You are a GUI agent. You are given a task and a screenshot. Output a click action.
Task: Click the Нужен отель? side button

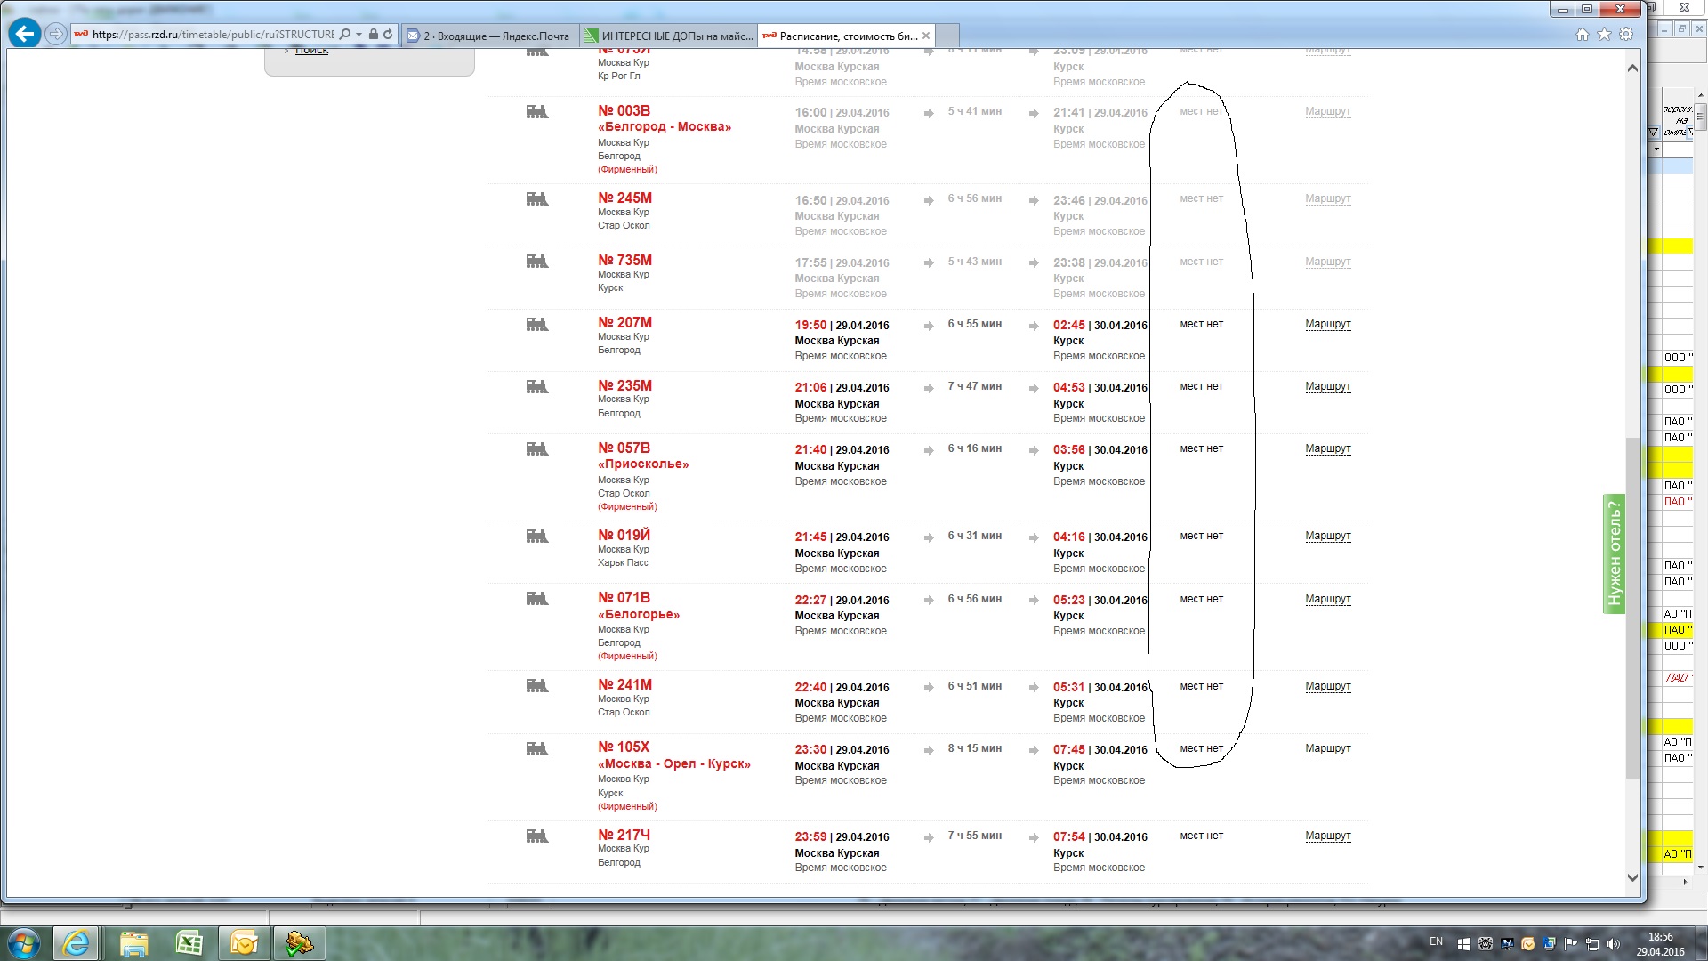pyautogui.click(x=1614, y=553)
